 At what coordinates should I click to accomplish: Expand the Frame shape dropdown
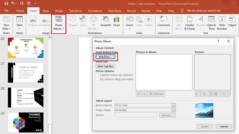[173, 110]
